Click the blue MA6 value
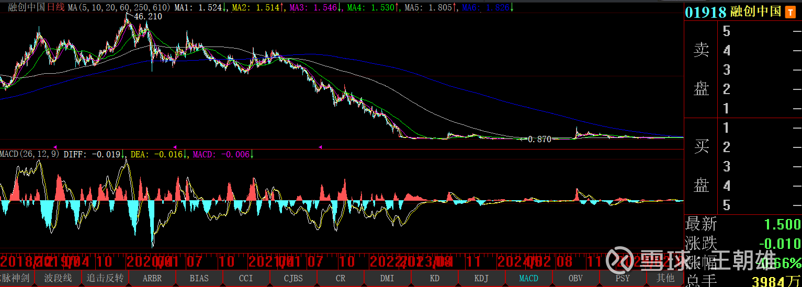802x287 pixels. (x=488, y=8)
